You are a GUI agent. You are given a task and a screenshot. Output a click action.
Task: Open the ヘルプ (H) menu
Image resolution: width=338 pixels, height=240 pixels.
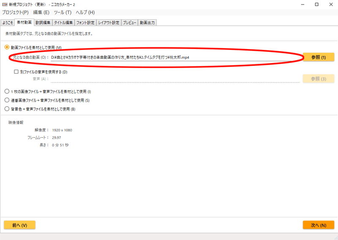[85, 12]
